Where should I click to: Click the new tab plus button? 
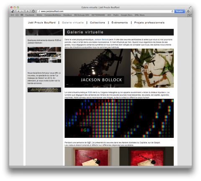click(x=190, y=16)
